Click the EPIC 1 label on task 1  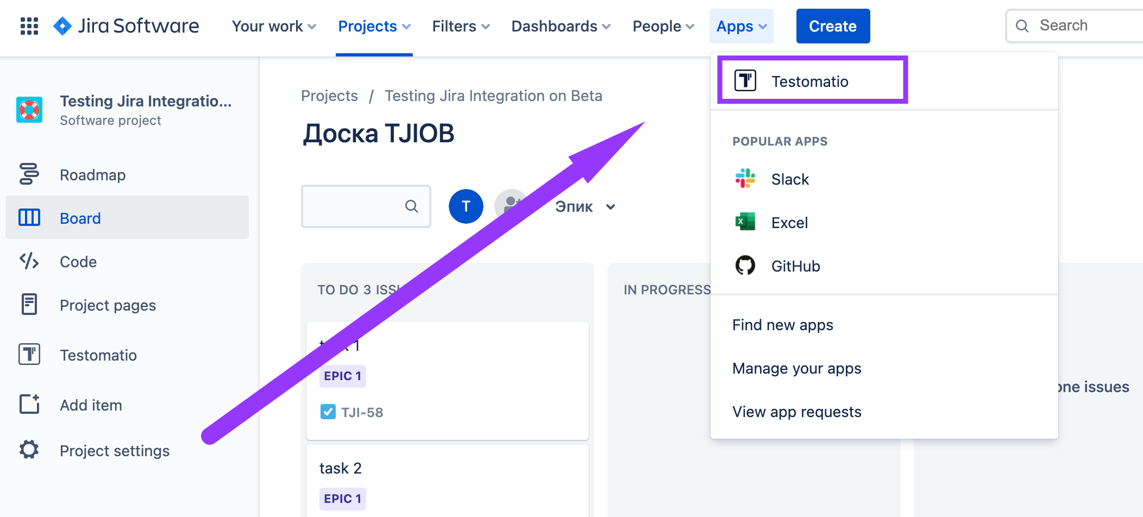342,376
